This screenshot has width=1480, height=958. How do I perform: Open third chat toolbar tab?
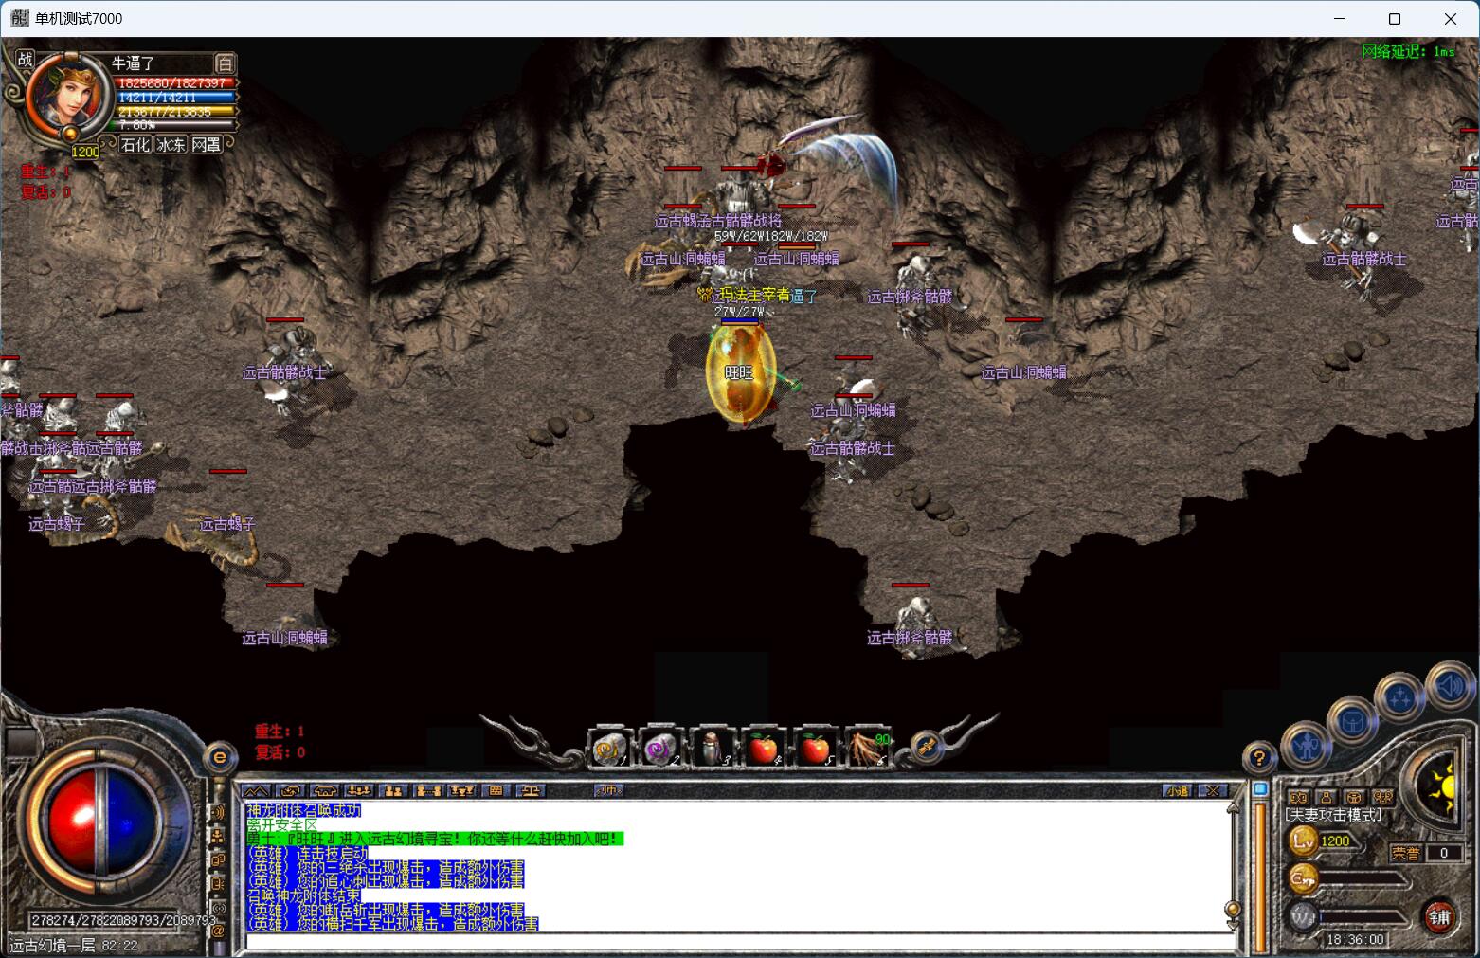pyautogui.click(x=324, y=790)
